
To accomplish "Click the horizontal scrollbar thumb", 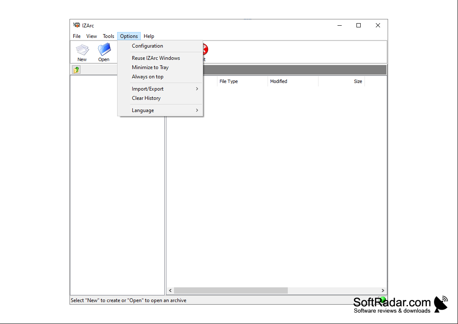I will click(231, 290).
